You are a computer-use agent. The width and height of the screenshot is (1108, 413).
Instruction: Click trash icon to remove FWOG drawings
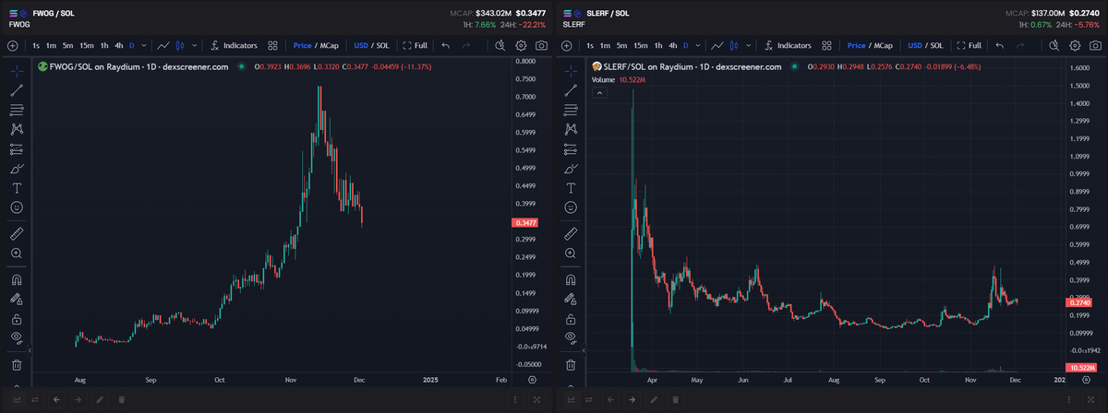click(x=17, y=365)
